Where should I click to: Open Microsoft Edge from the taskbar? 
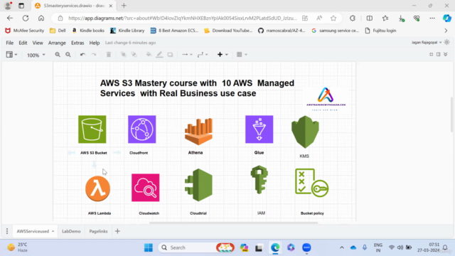click(x=275, y=247)
